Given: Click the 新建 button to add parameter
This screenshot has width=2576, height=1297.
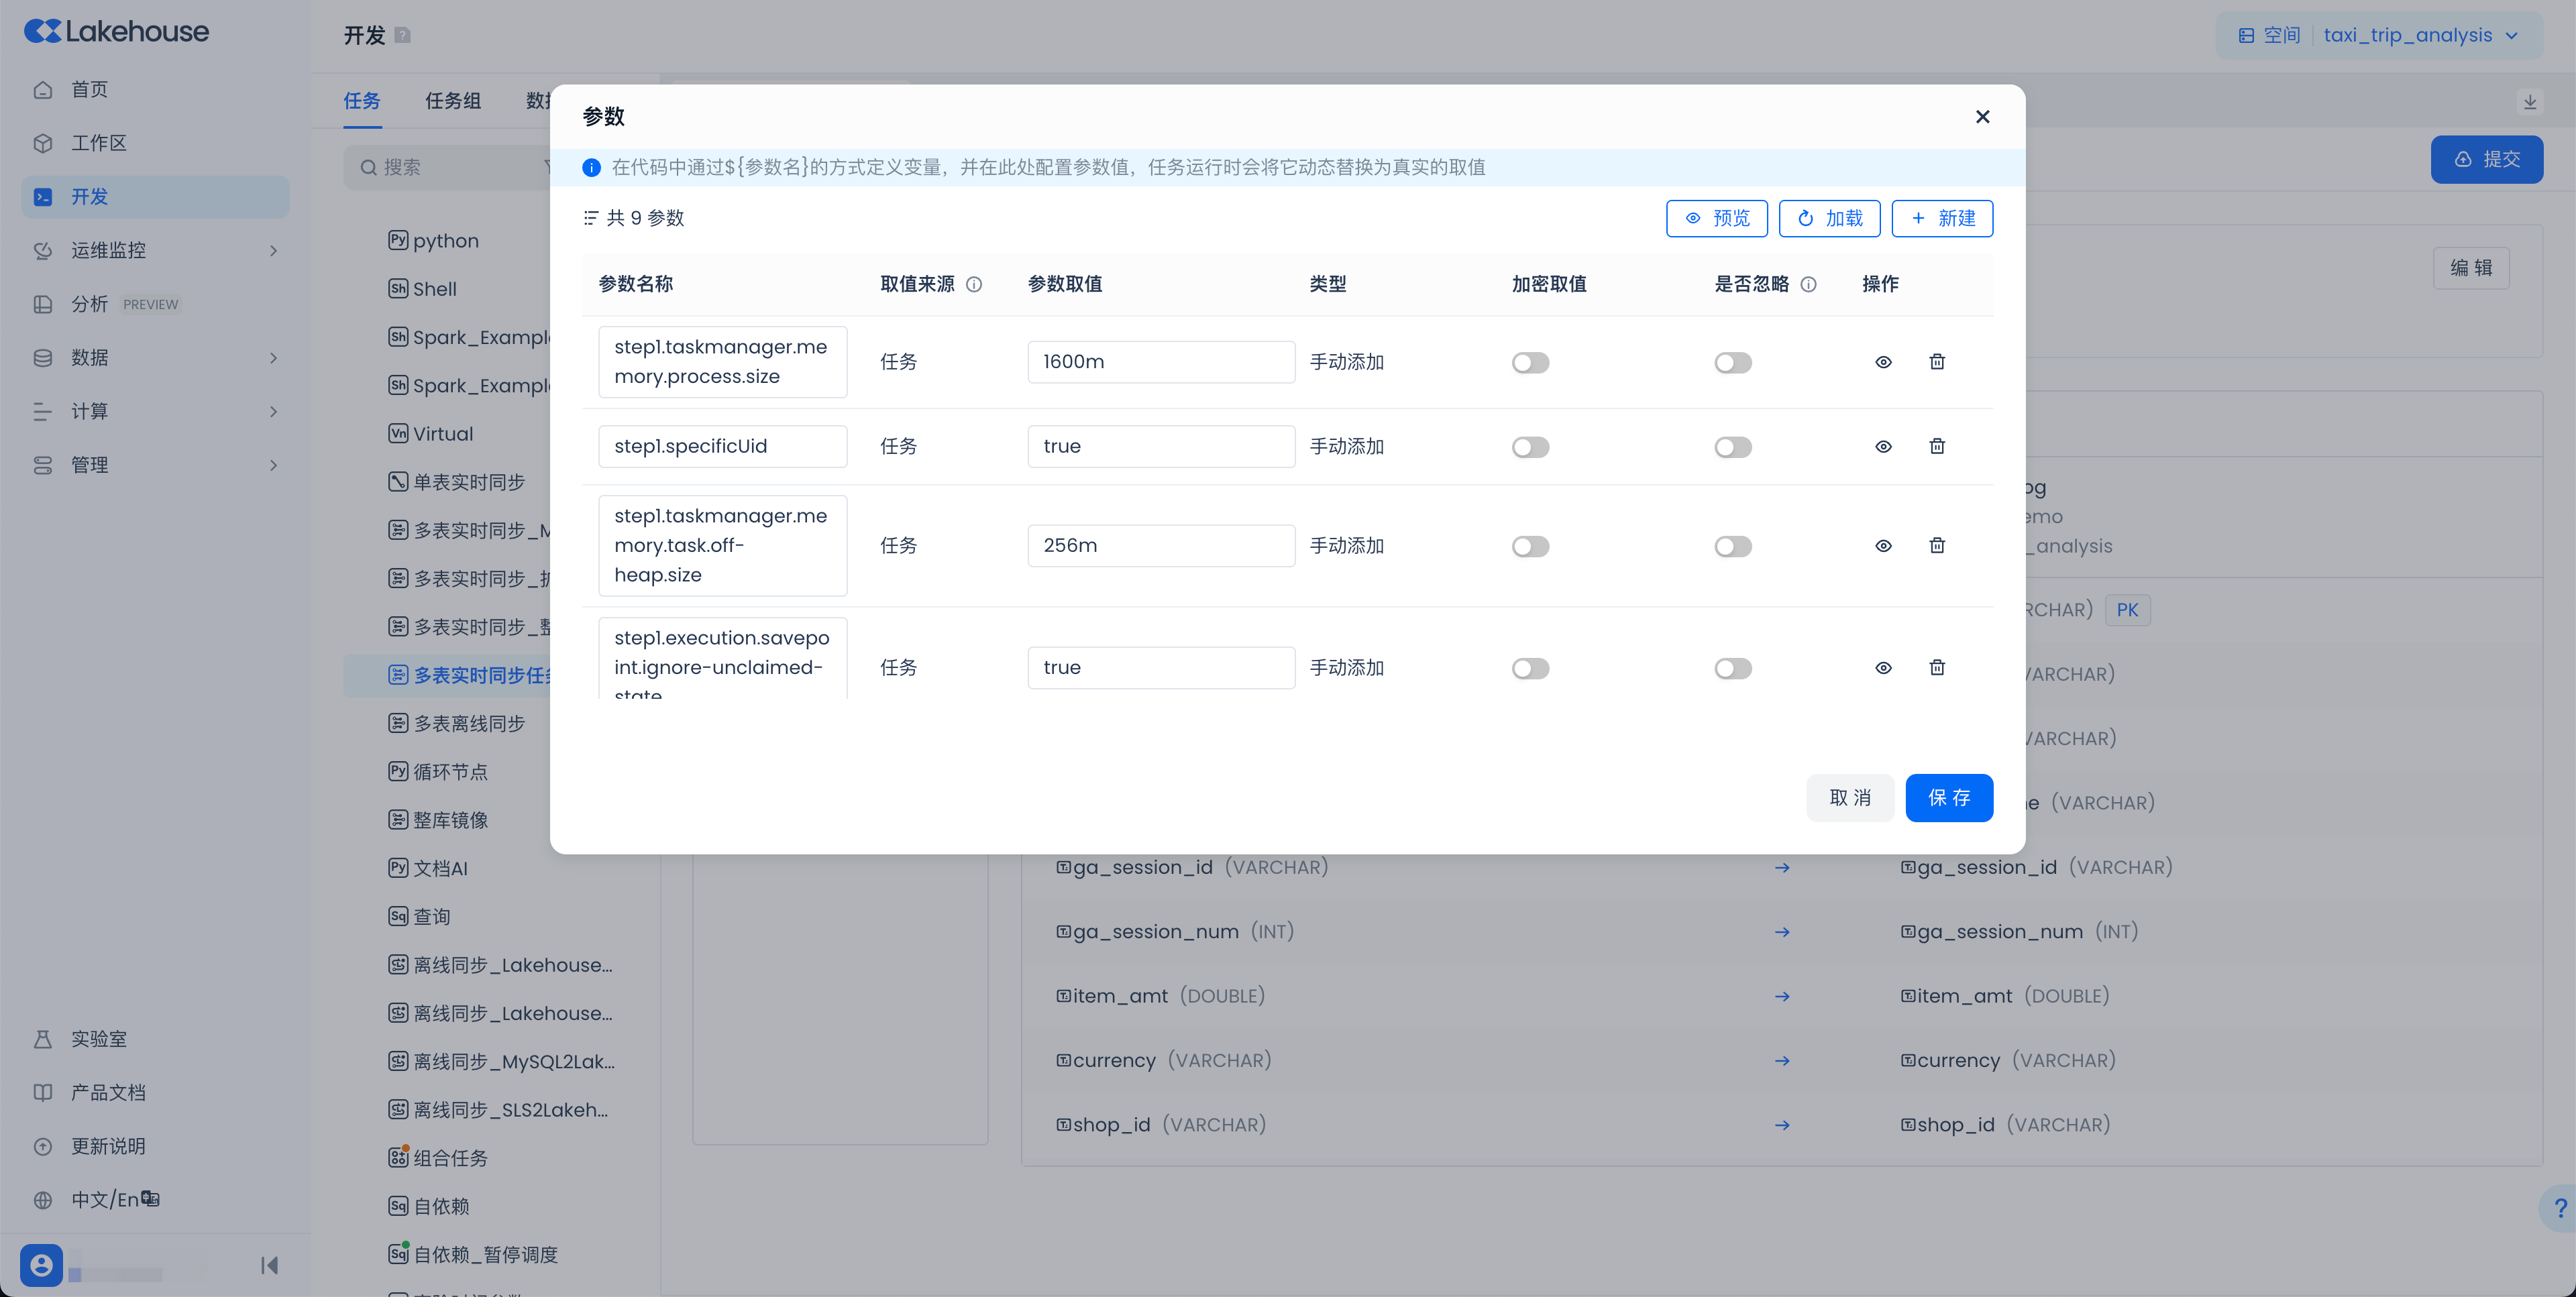Looking at the screenshot, I should click(x=1942, y=218).
